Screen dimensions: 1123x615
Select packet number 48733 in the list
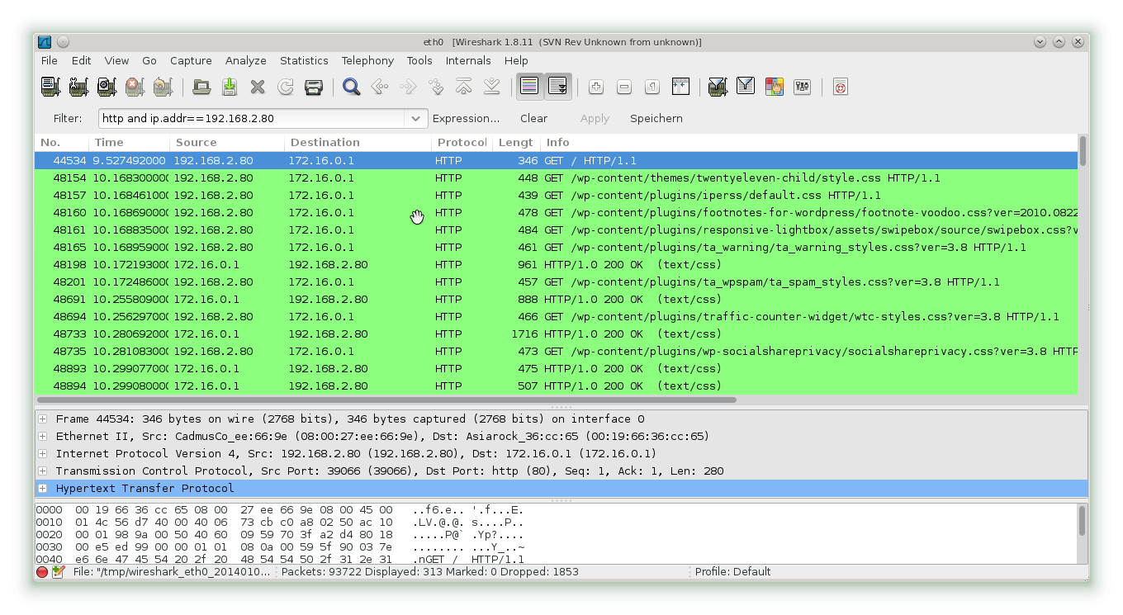click(x=330, y=334)
